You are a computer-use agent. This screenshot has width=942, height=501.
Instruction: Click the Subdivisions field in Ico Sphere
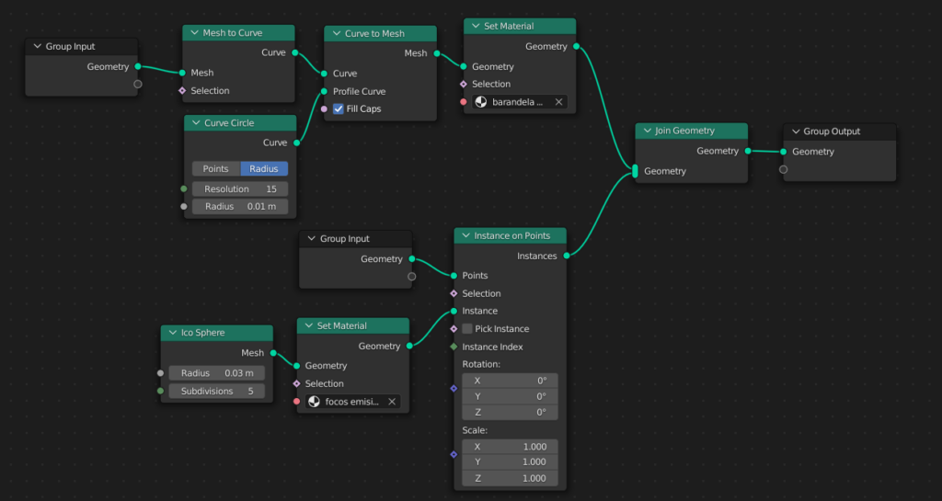(x=217, y=391)
